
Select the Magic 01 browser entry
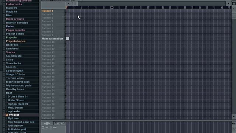point(11,8)
